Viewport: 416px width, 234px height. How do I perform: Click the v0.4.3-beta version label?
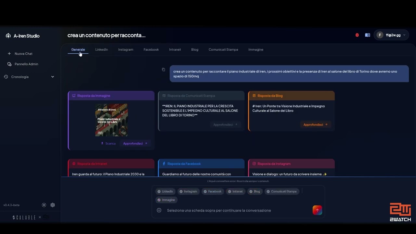[x=11, y=205]
